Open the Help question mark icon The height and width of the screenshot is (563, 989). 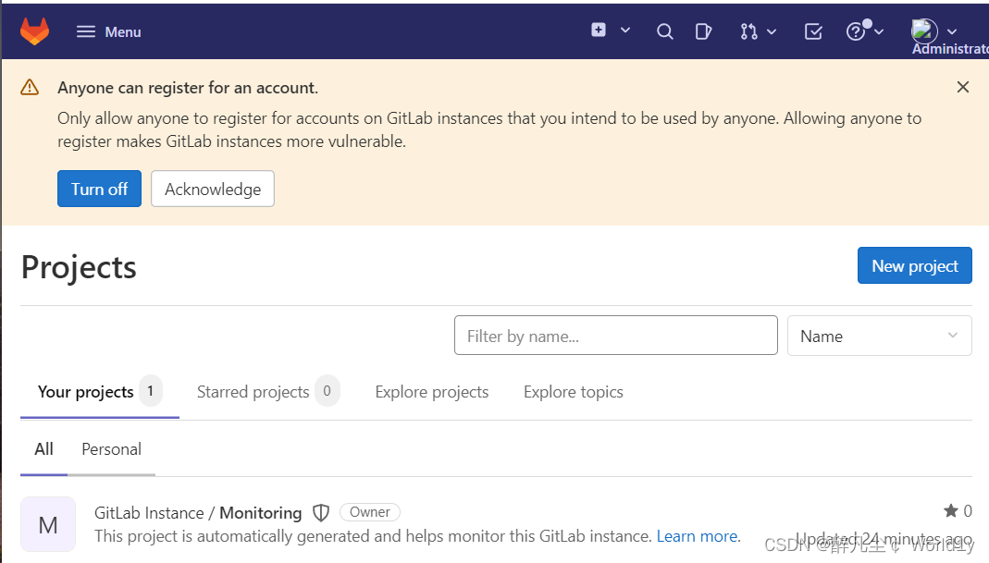tap(856, 32)
